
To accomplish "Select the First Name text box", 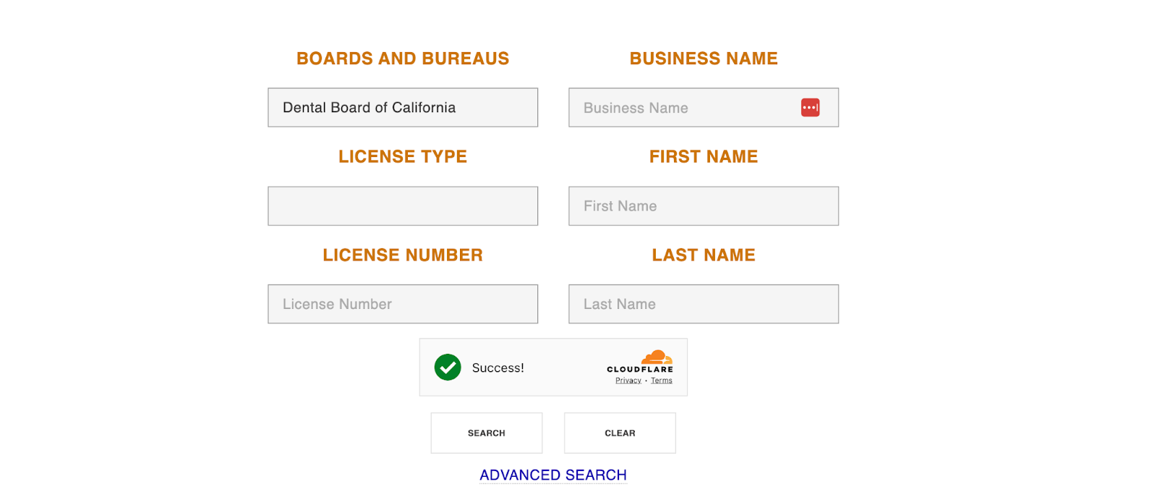I will (704, 206).
